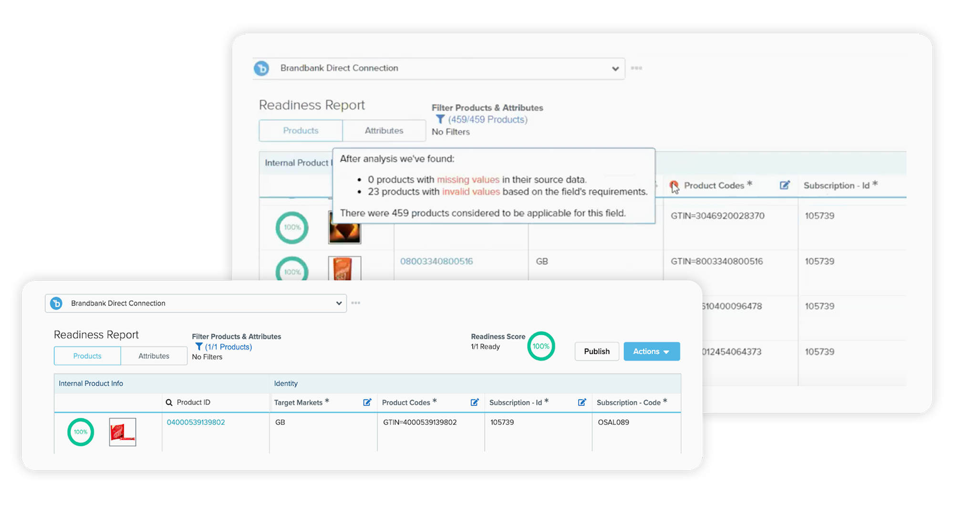Click the red Lindt product thumbnail
The width and height of the screenshot is (954, 507).
click(123, 432)
